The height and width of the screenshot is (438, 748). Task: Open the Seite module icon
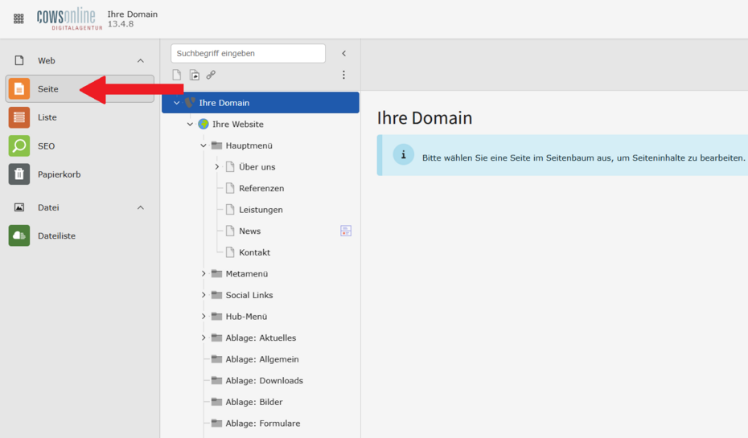click(19, 89)
